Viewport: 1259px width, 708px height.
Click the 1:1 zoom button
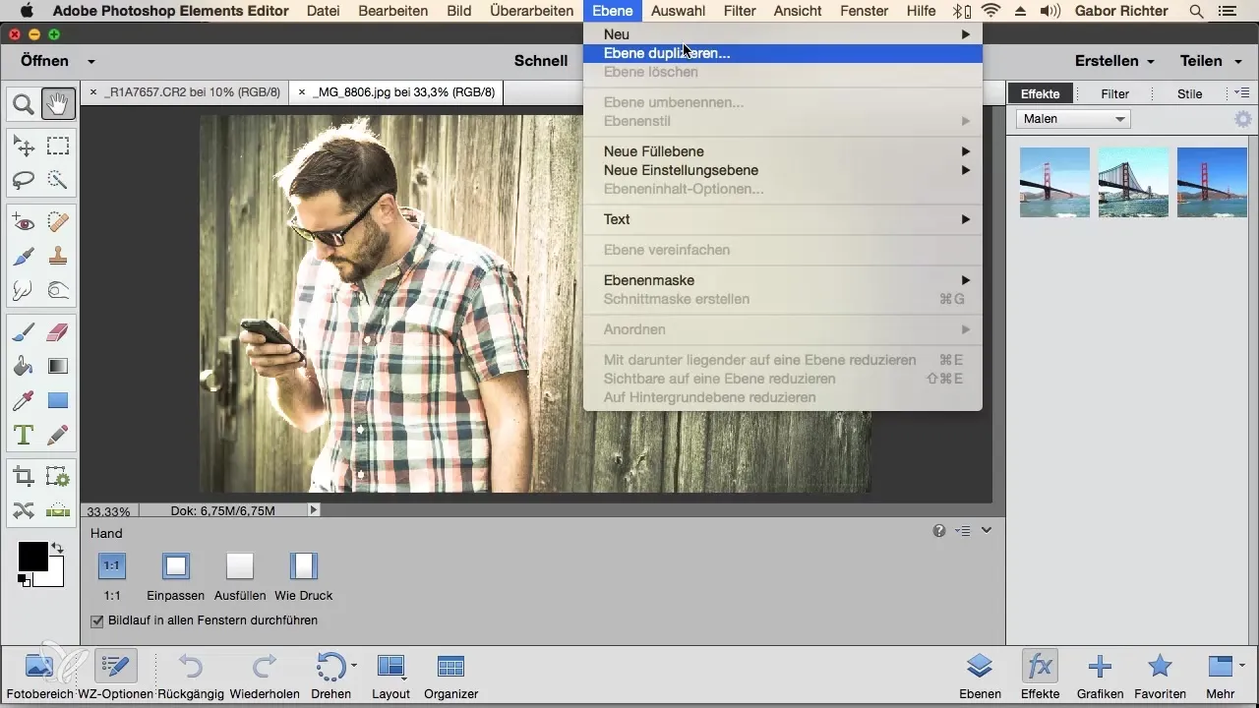click(x=112, y=566)
